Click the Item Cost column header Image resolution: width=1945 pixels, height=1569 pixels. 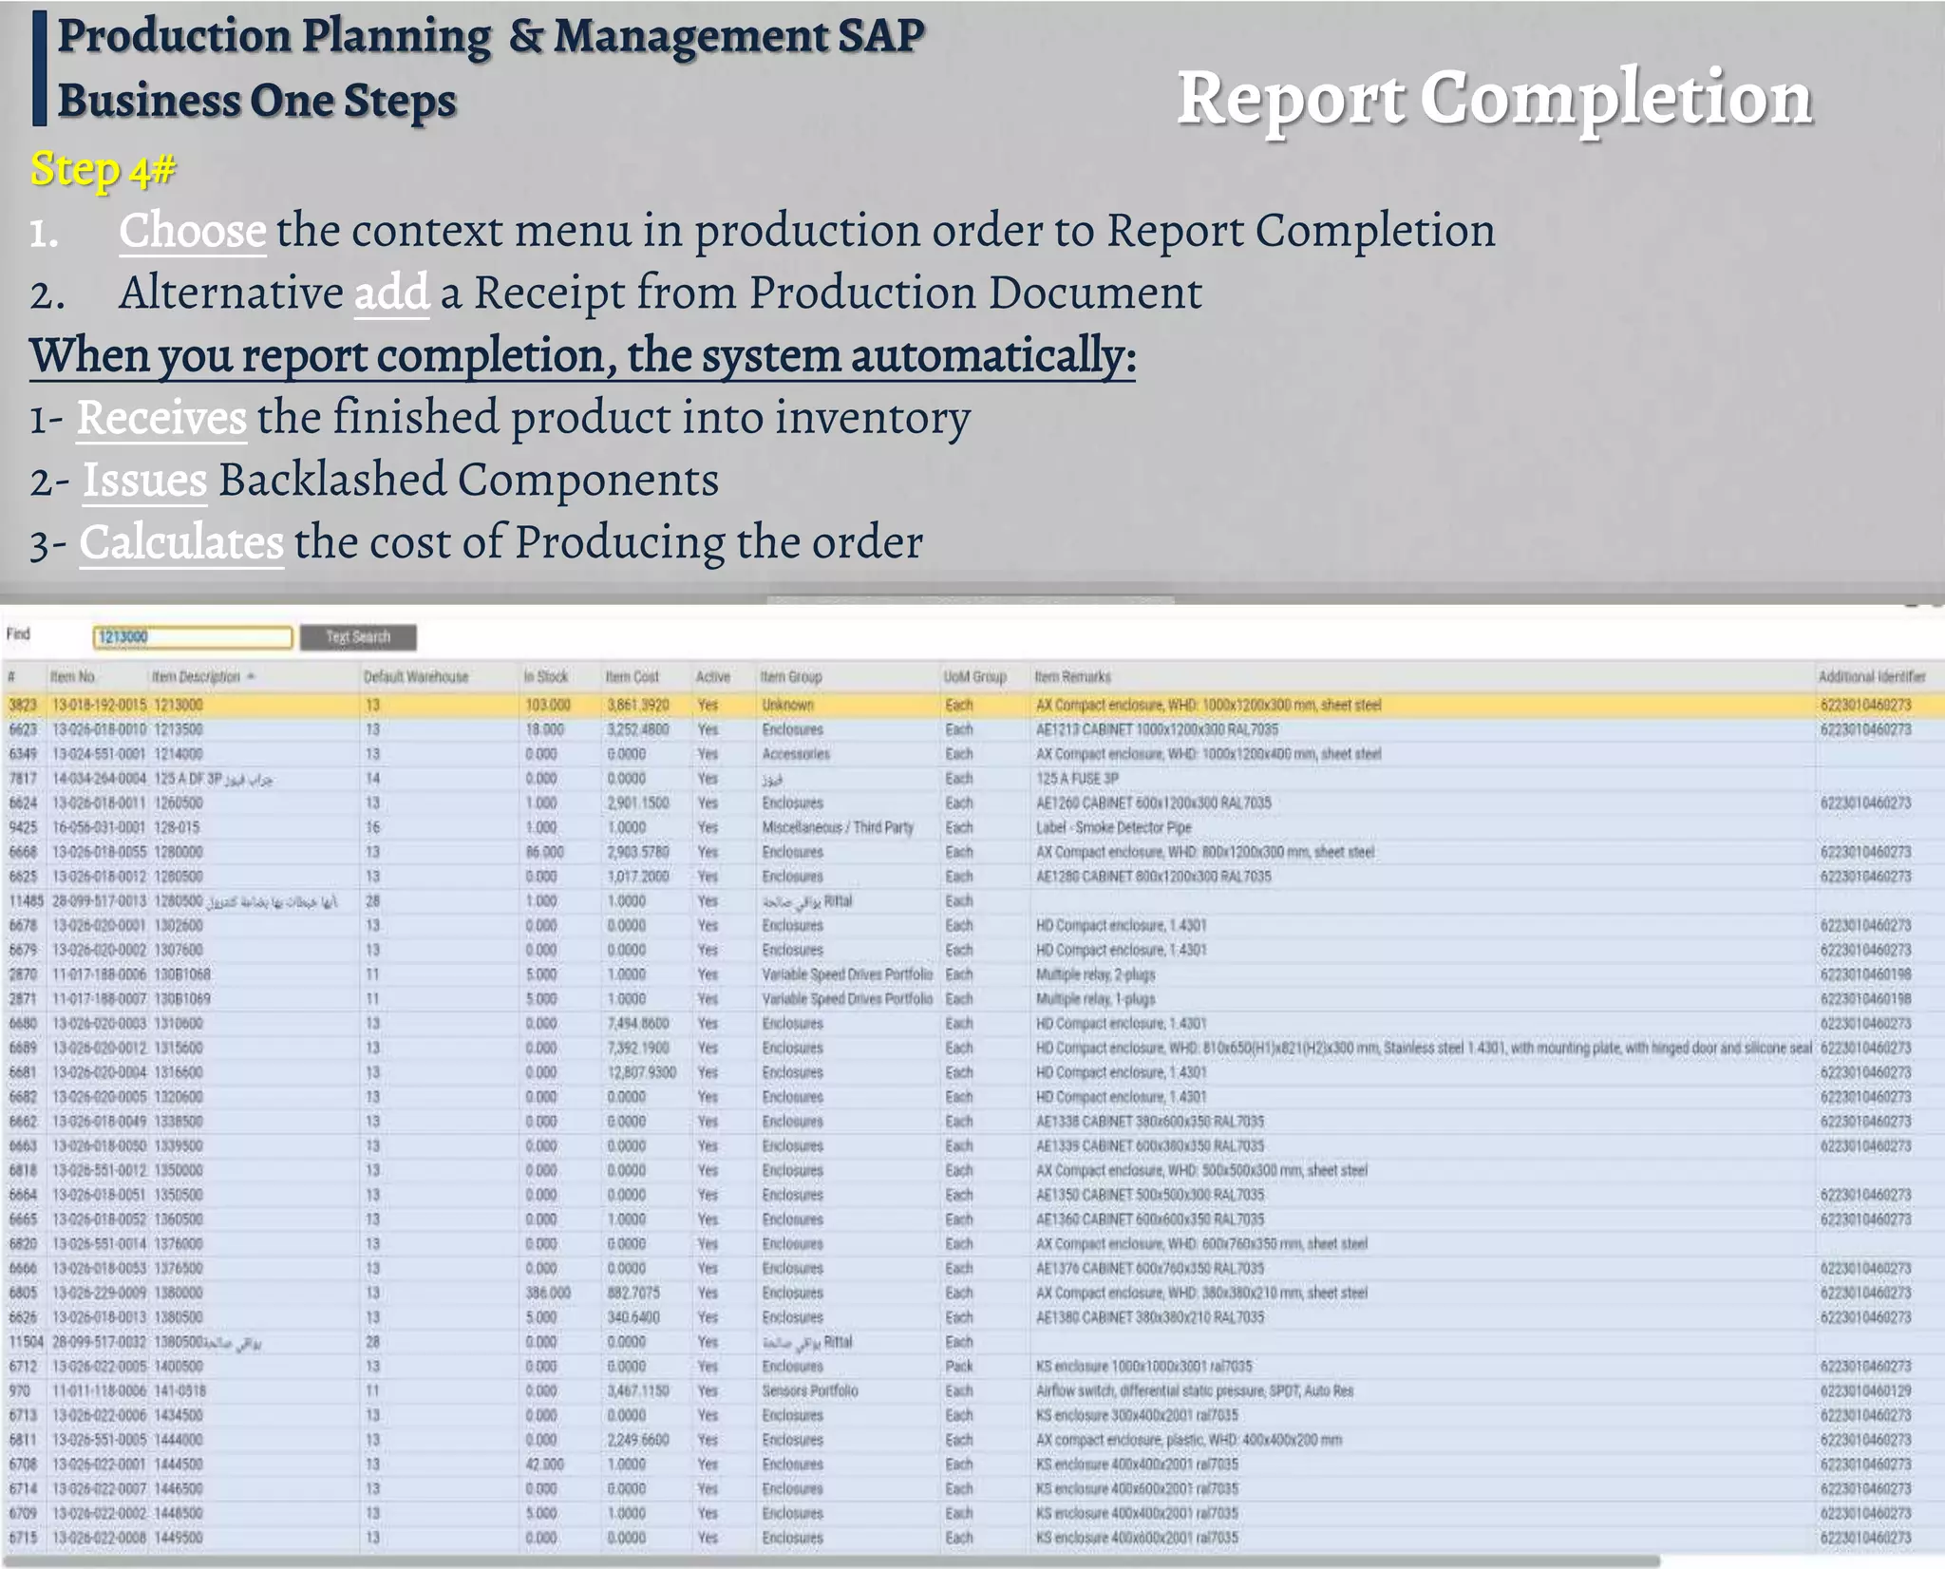(x=633, y=676)
